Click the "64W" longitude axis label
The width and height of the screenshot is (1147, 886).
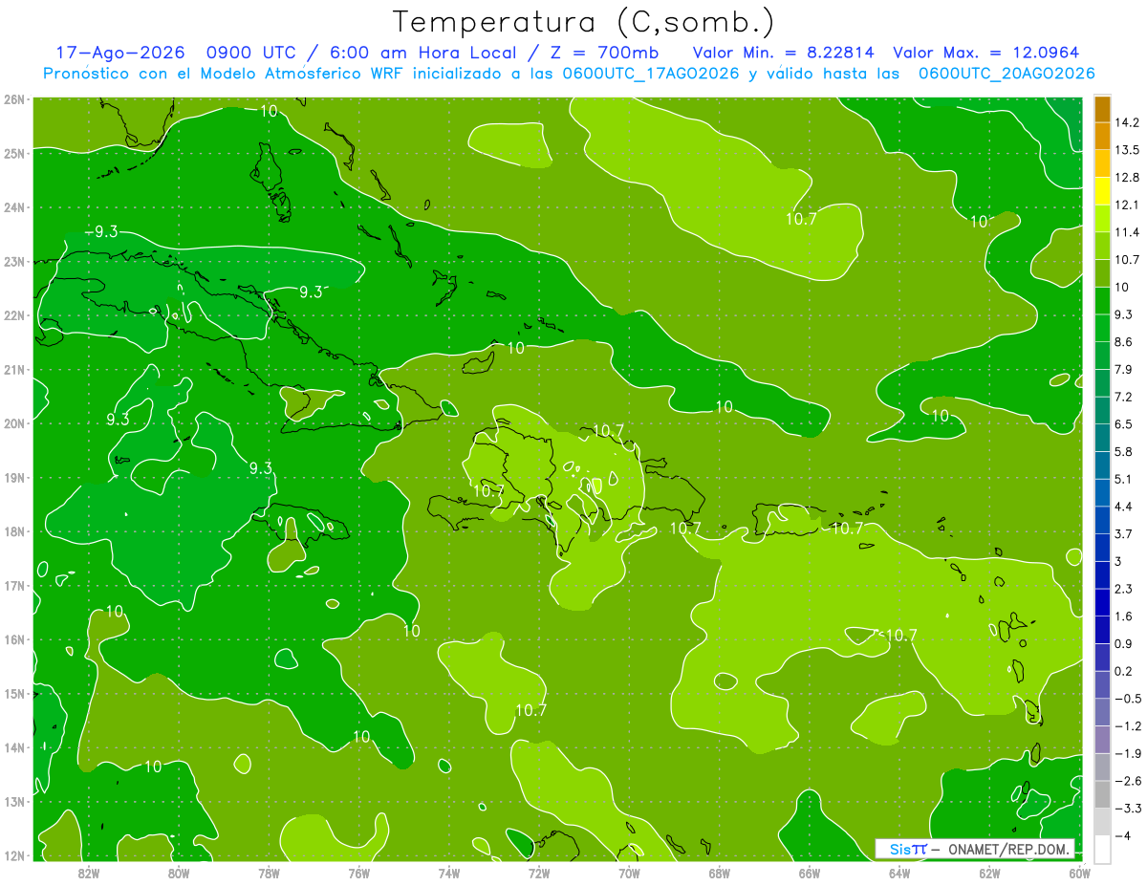[898, 873]
